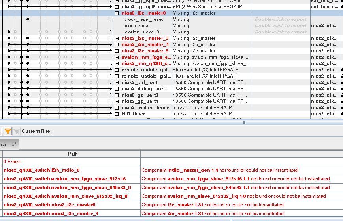Select the clock_reset interface row
The width and height of the screenshot is (343, 221).
click(137, 26)
